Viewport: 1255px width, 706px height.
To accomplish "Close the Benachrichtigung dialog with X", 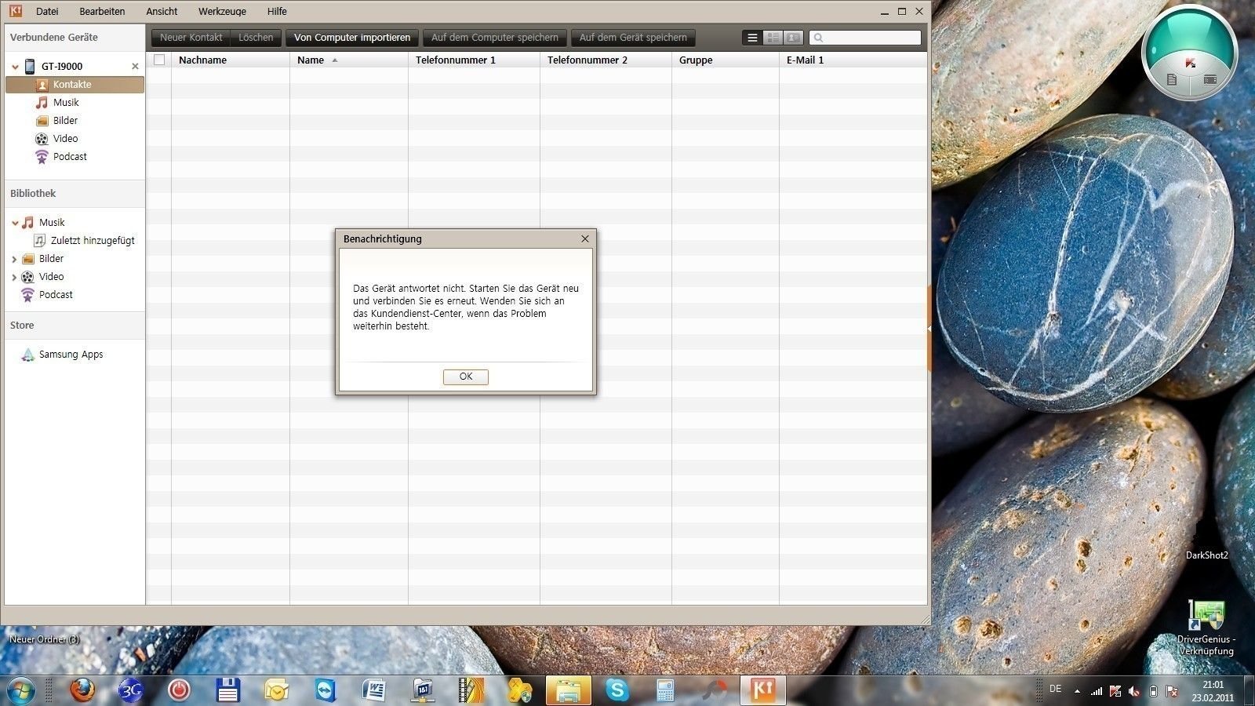I will [584, 238].
